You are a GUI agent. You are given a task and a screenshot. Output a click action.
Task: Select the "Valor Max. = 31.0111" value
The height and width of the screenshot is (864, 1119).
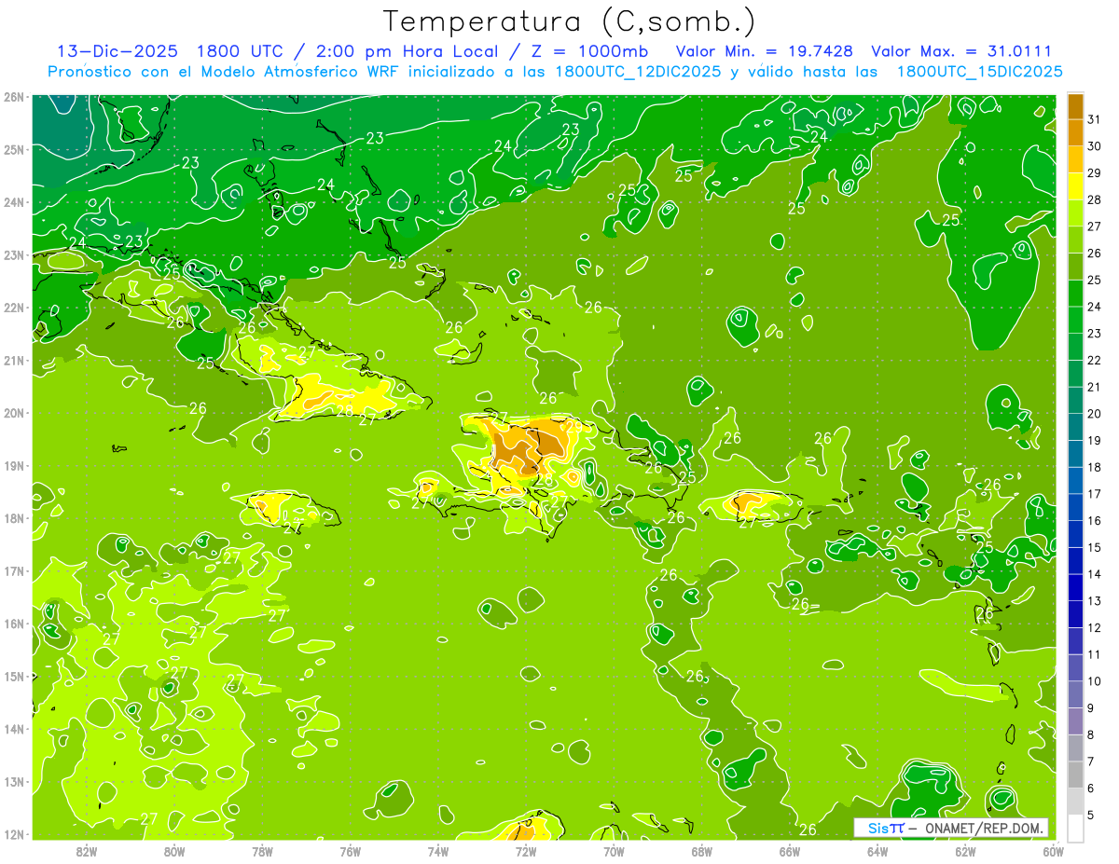[960, 51]
